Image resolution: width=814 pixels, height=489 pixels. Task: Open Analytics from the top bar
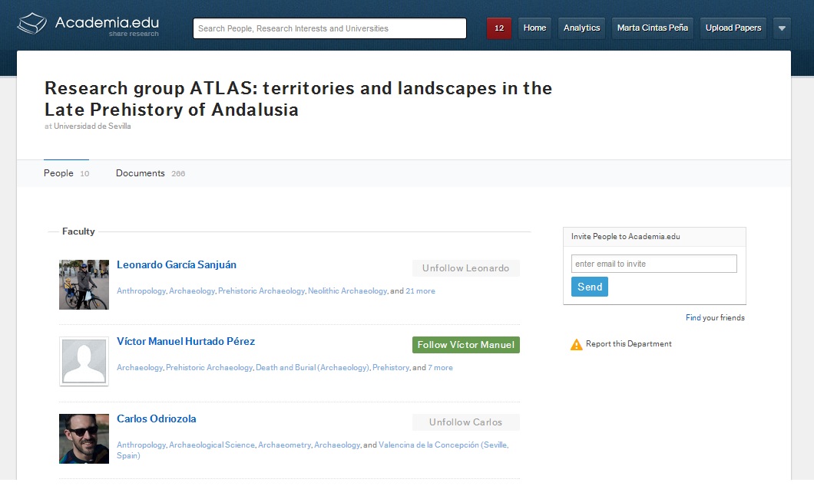coord(581,28)
